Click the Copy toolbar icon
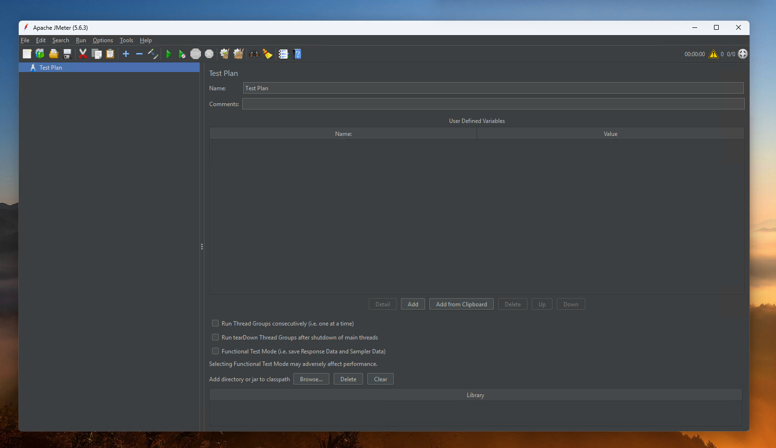Image resolution: width=776 pixels, height=448 pixels. click(97, 54)
